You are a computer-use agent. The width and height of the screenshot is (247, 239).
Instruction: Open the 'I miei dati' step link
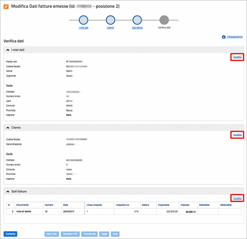tap(83, 28)
